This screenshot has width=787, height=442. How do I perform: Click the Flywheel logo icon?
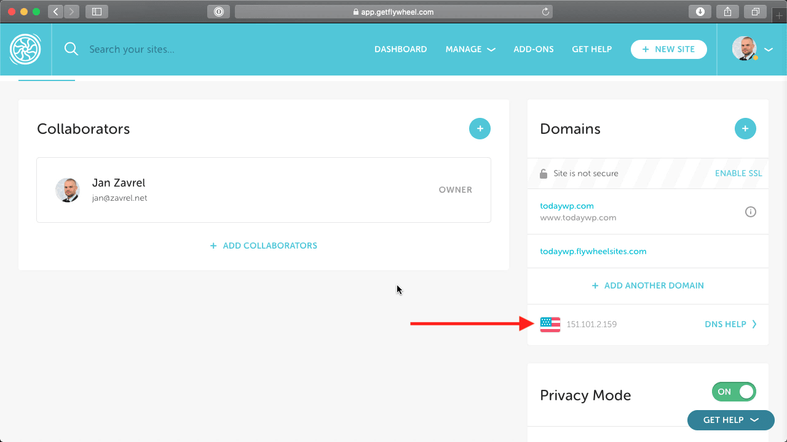coord(25,49)
